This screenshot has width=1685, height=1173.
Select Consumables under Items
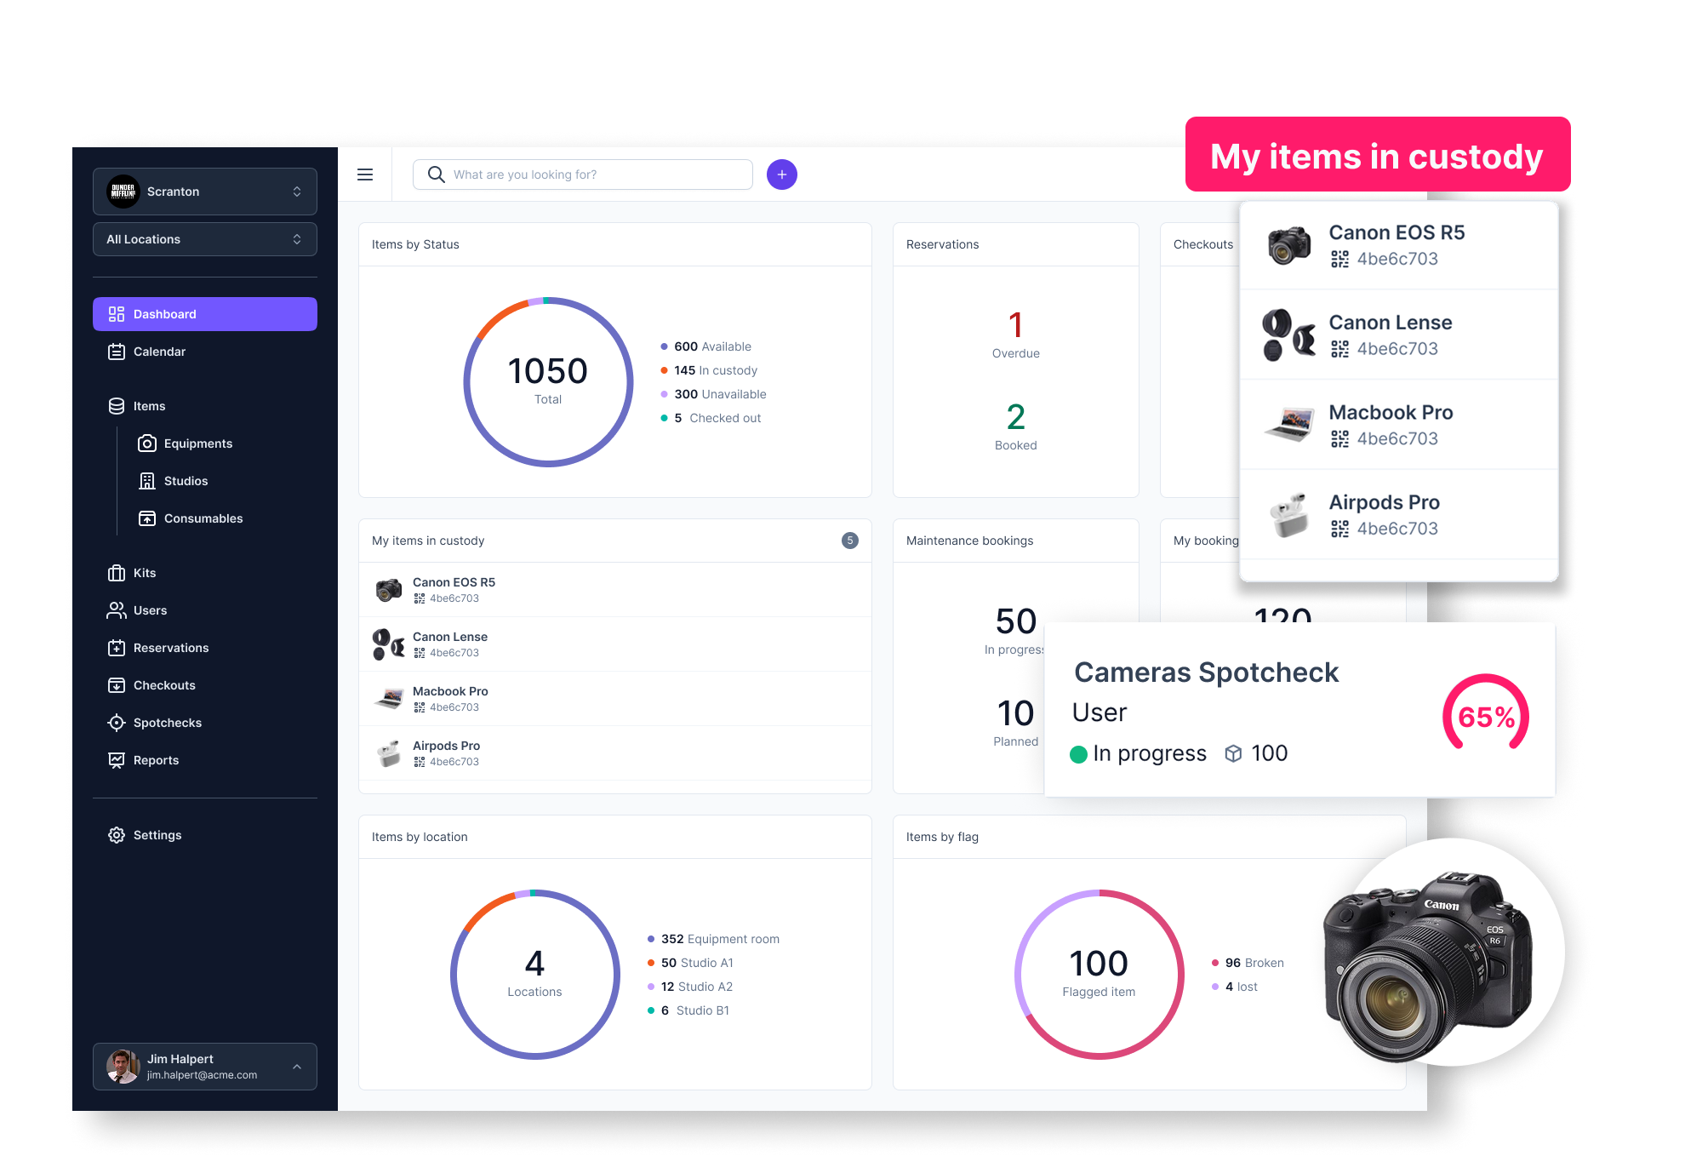203,518
